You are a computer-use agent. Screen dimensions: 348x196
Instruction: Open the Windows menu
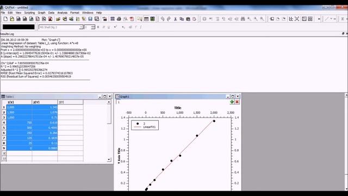point(88,13)
